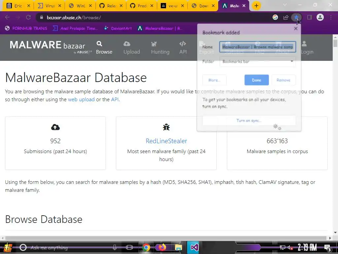338x254 pixels.
Task: Open Chrome from the taskbar
Action: click(x=146, y=247)
